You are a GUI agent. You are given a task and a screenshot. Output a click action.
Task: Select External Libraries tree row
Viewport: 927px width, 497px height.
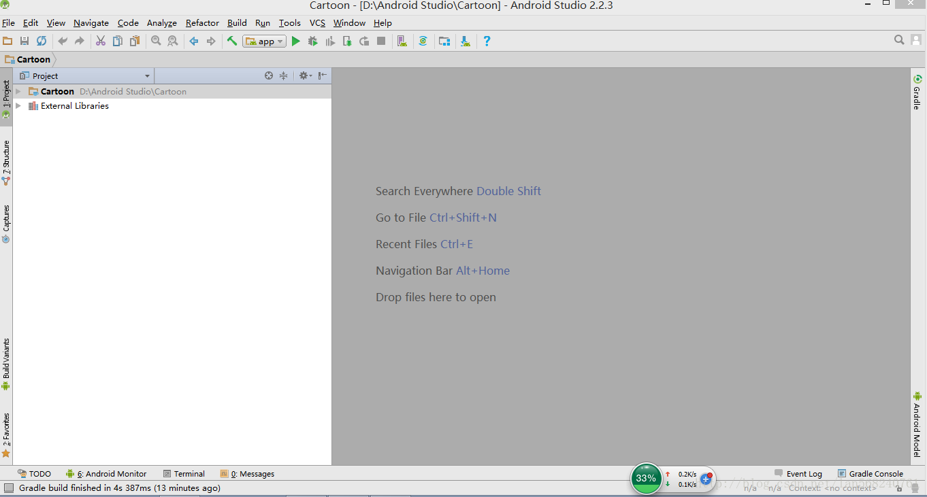click(172, 105)
